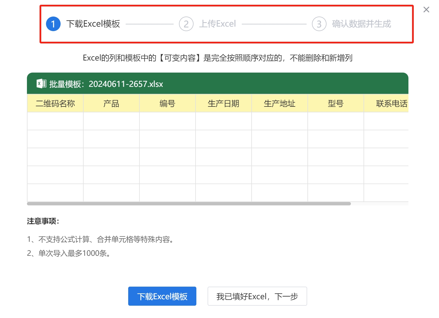This screenshot has height=318, width=439.
Task: Click the 二维码名称 column header
Action: 55,104
